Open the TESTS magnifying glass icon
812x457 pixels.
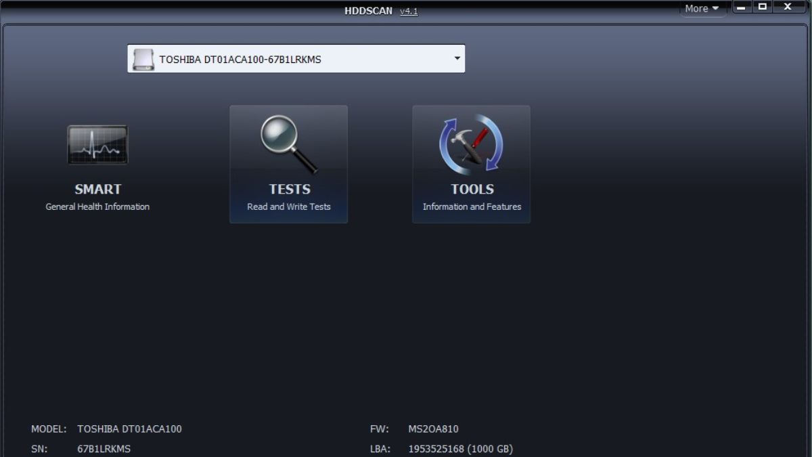tap(289, 144)
